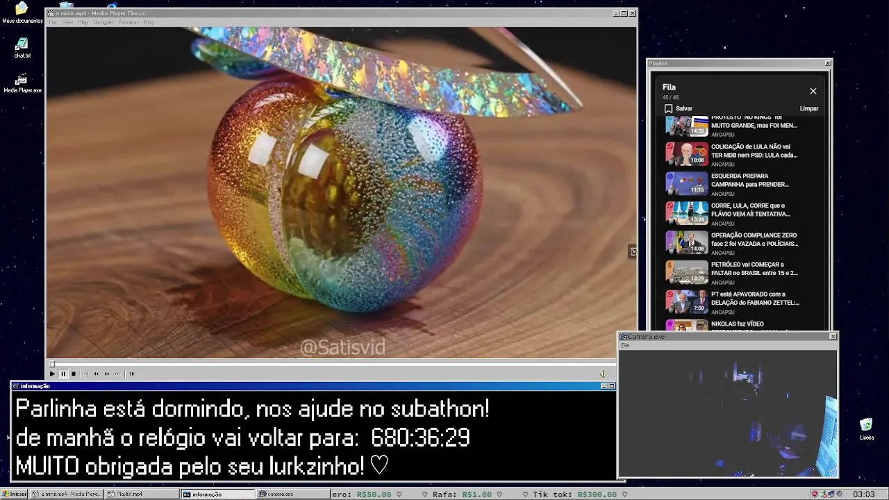Click the taskbar clock showing 03:03
Viewport: 889px width, 500px height.
coord(863,494)
